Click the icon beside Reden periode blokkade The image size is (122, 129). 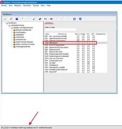click(x=14, y=42)
